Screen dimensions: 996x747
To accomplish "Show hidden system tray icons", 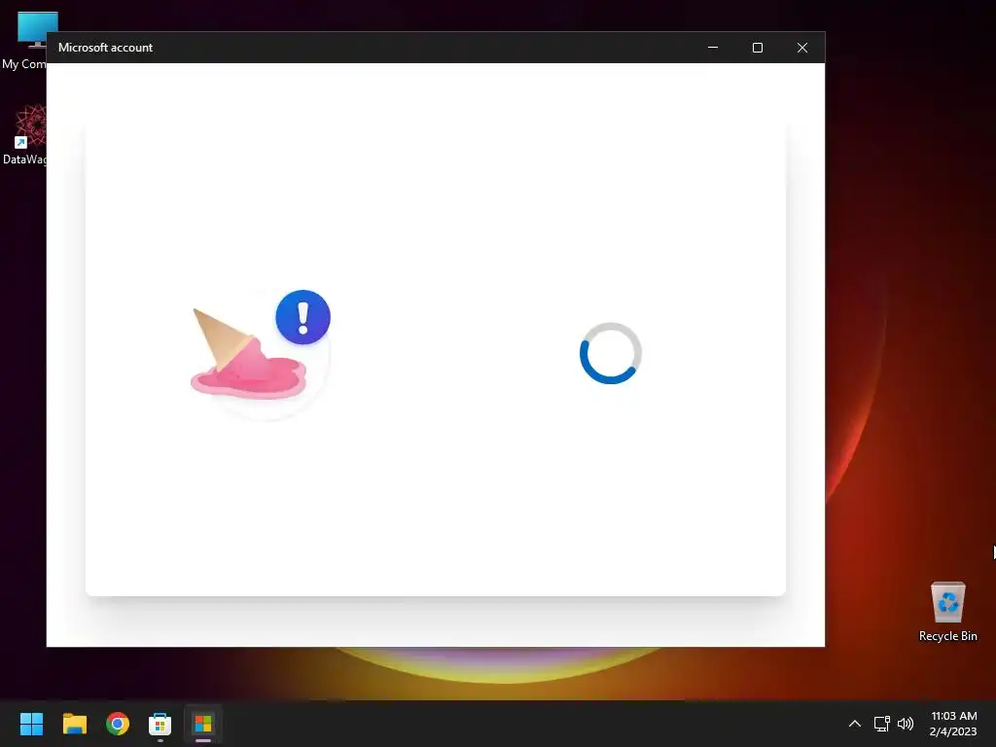I will point(855,724).
